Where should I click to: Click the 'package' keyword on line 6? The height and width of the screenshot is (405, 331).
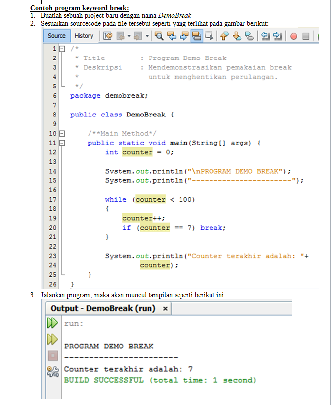tap(85, 96)
